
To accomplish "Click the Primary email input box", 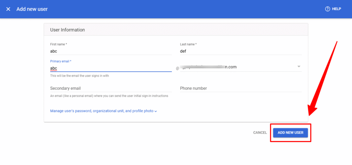I will coord(111,68).
